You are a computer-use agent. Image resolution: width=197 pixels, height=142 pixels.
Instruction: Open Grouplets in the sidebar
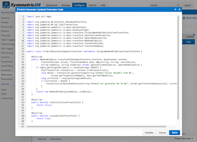pyautogui.click(x=6, y=70)
